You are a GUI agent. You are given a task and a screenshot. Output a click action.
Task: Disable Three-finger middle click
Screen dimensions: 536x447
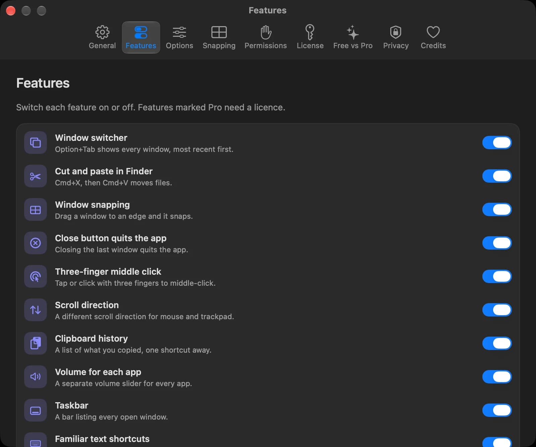(497, 276)
